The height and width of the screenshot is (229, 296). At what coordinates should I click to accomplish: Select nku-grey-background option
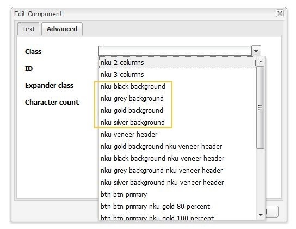(x=177, y=99)
